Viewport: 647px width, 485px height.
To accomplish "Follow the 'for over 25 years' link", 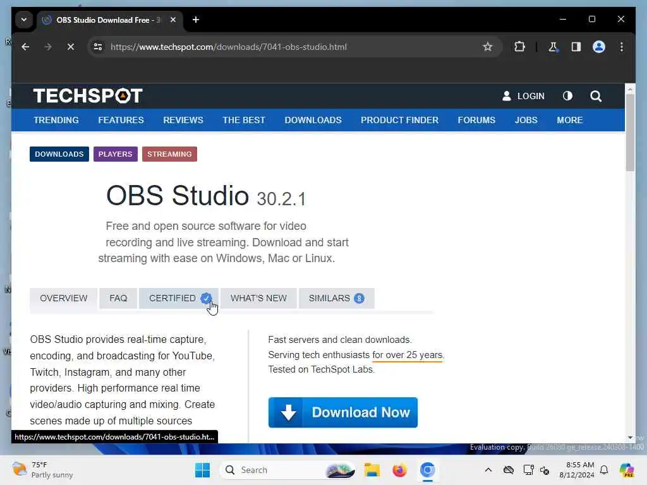I will point(408,355).
